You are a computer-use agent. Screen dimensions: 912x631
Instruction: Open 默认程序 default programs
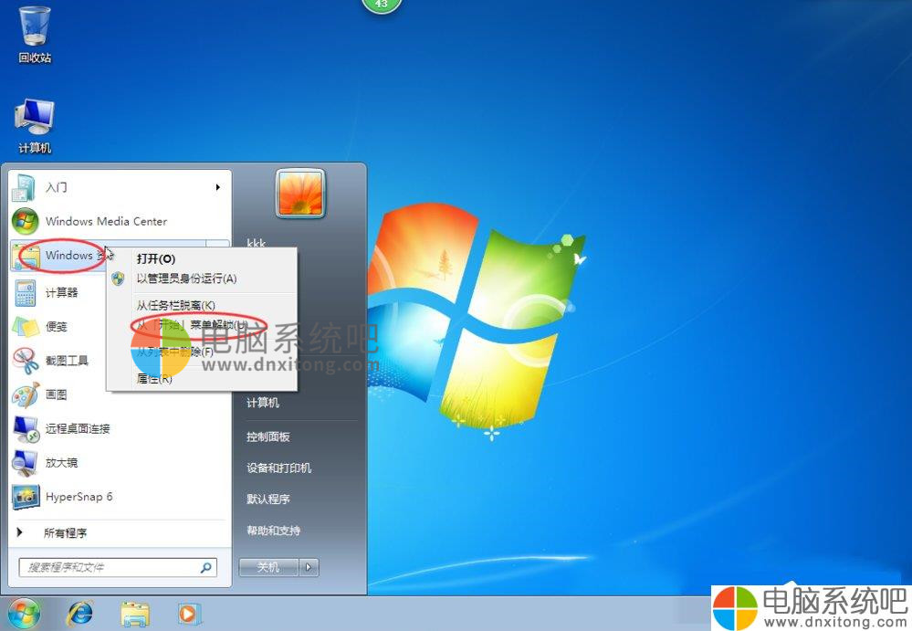tap(268, 499)
